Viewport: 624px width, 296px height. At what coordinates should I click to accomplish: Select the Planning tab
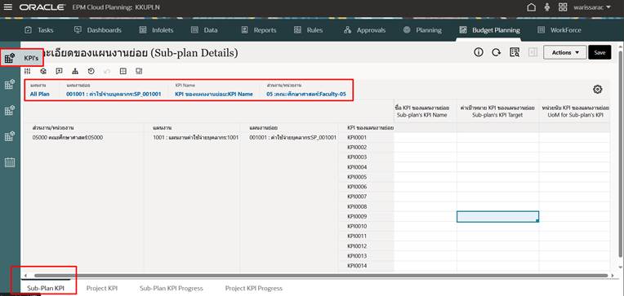tap(422, 30)
